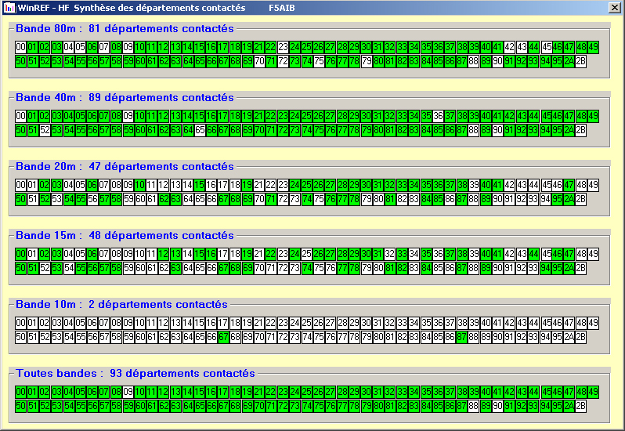Viewport: 625px width, 431px height.
Task: Select department 2B in Toutes bandes
Action: pyautogui.click(x=580, y=406)
